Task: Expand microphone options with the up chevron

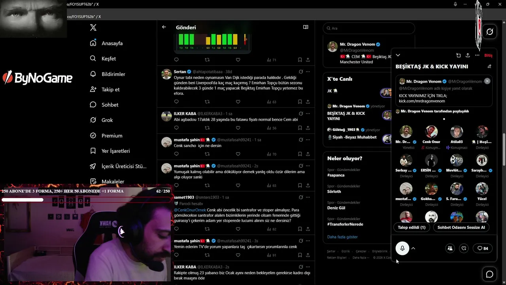Action: click(x=413, y=248)
